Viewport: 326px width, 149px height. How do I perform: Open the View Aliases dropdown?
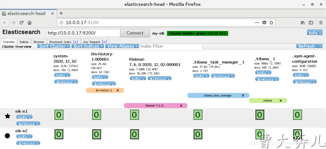point(122,46)
